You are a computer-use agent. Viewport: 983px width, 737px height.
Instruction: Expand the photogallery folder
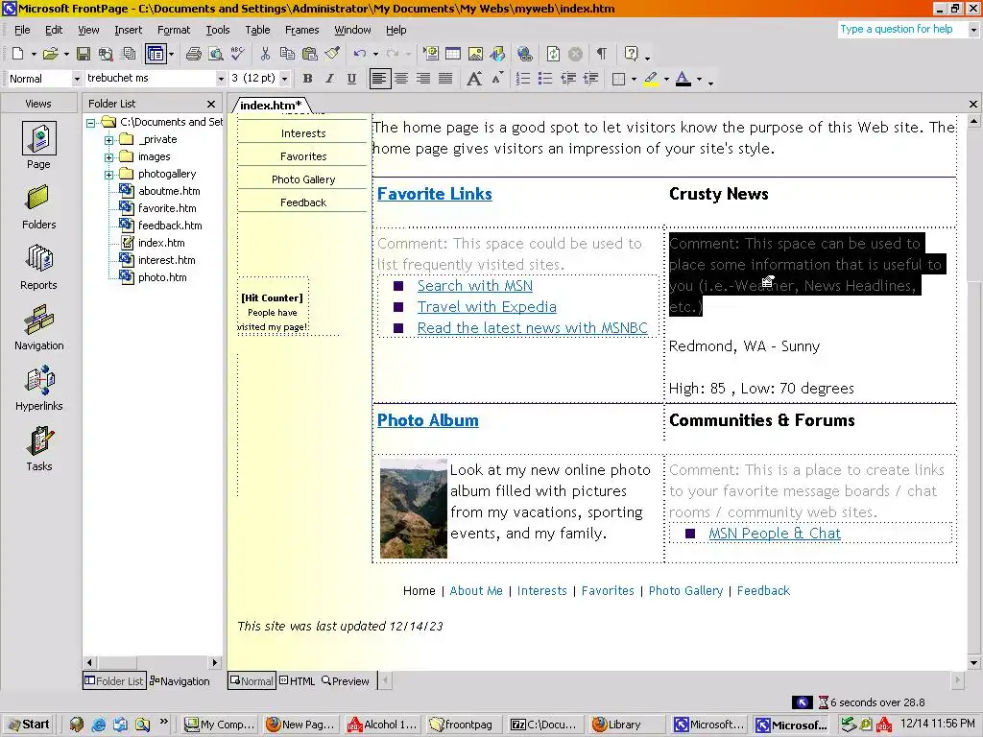[108, 175]
